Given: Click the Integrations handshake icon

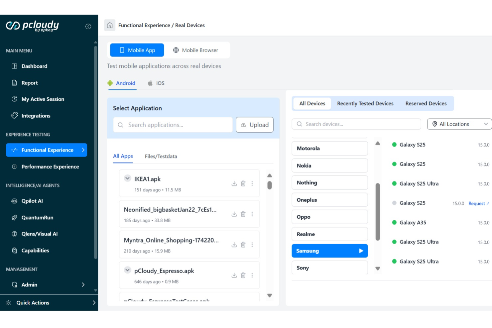Looking at the screenshot, I should click(x=14, y=115).
